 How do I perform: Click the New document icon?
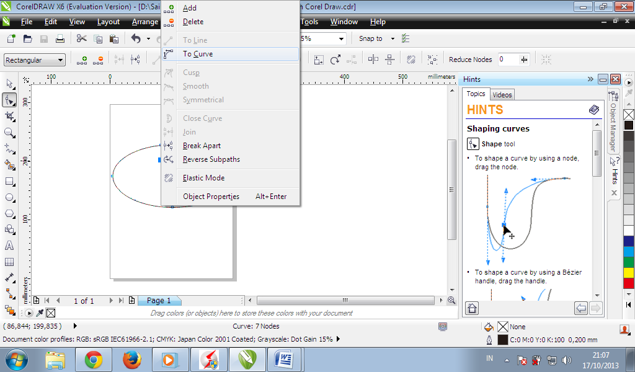(11, 38)
